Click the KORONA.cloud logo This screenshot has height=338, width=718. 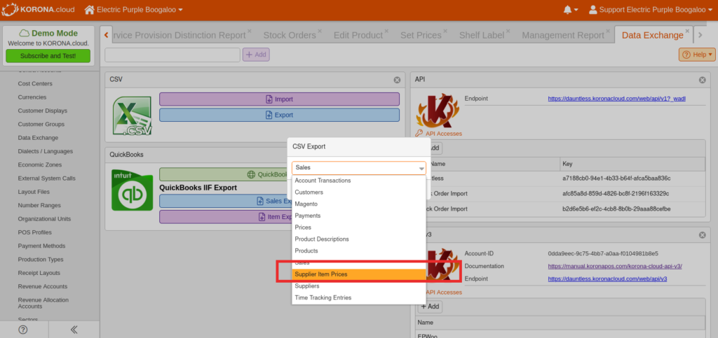click(x=39, y=9)
